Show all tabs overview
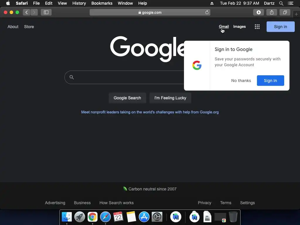 coord(285,12)
